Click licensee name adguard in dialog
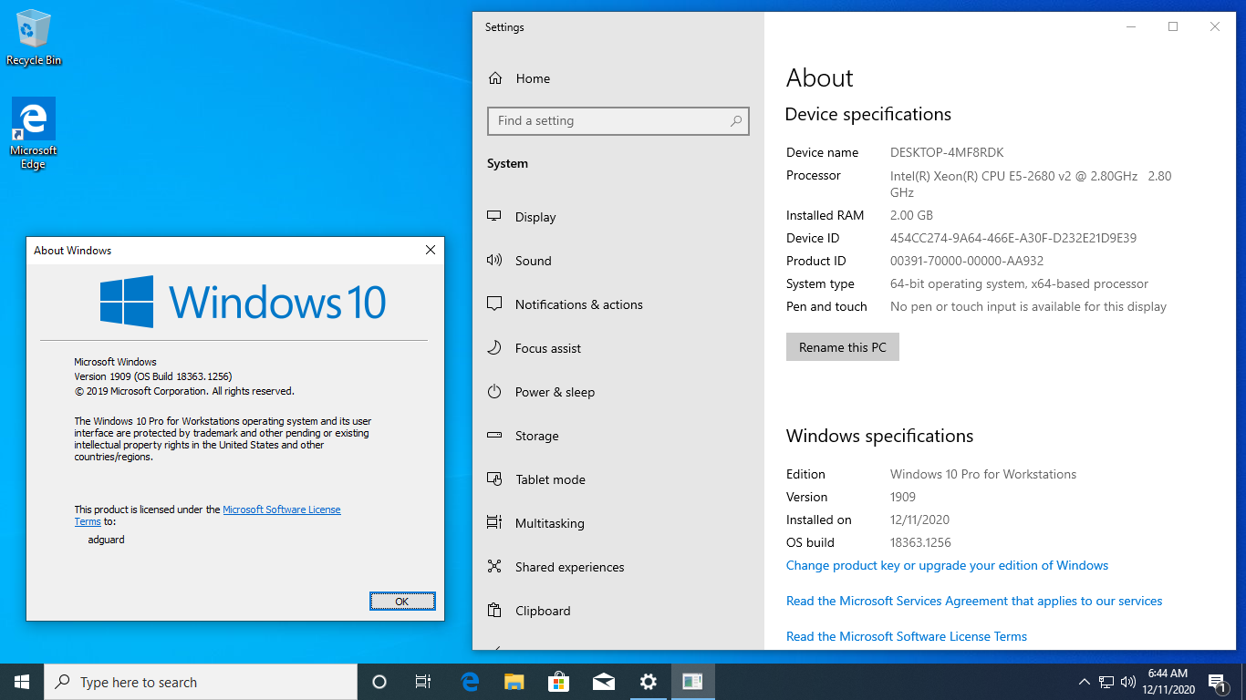The height and width of the screenshot is (700, 1246). [106, 540]
